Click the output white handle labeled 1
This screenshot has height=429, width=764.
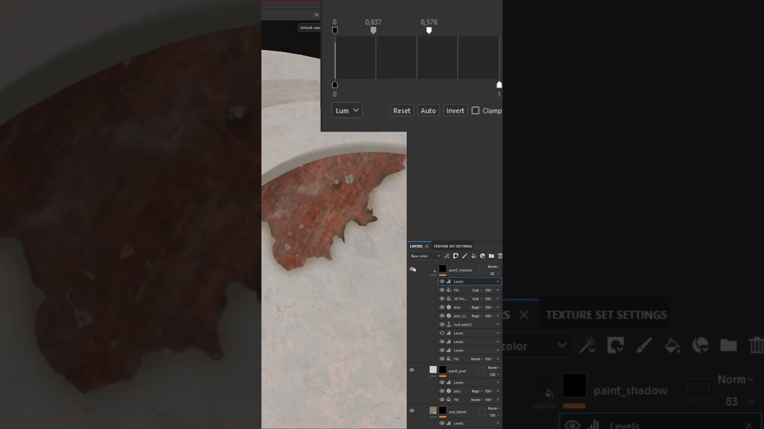click(499, 85)
